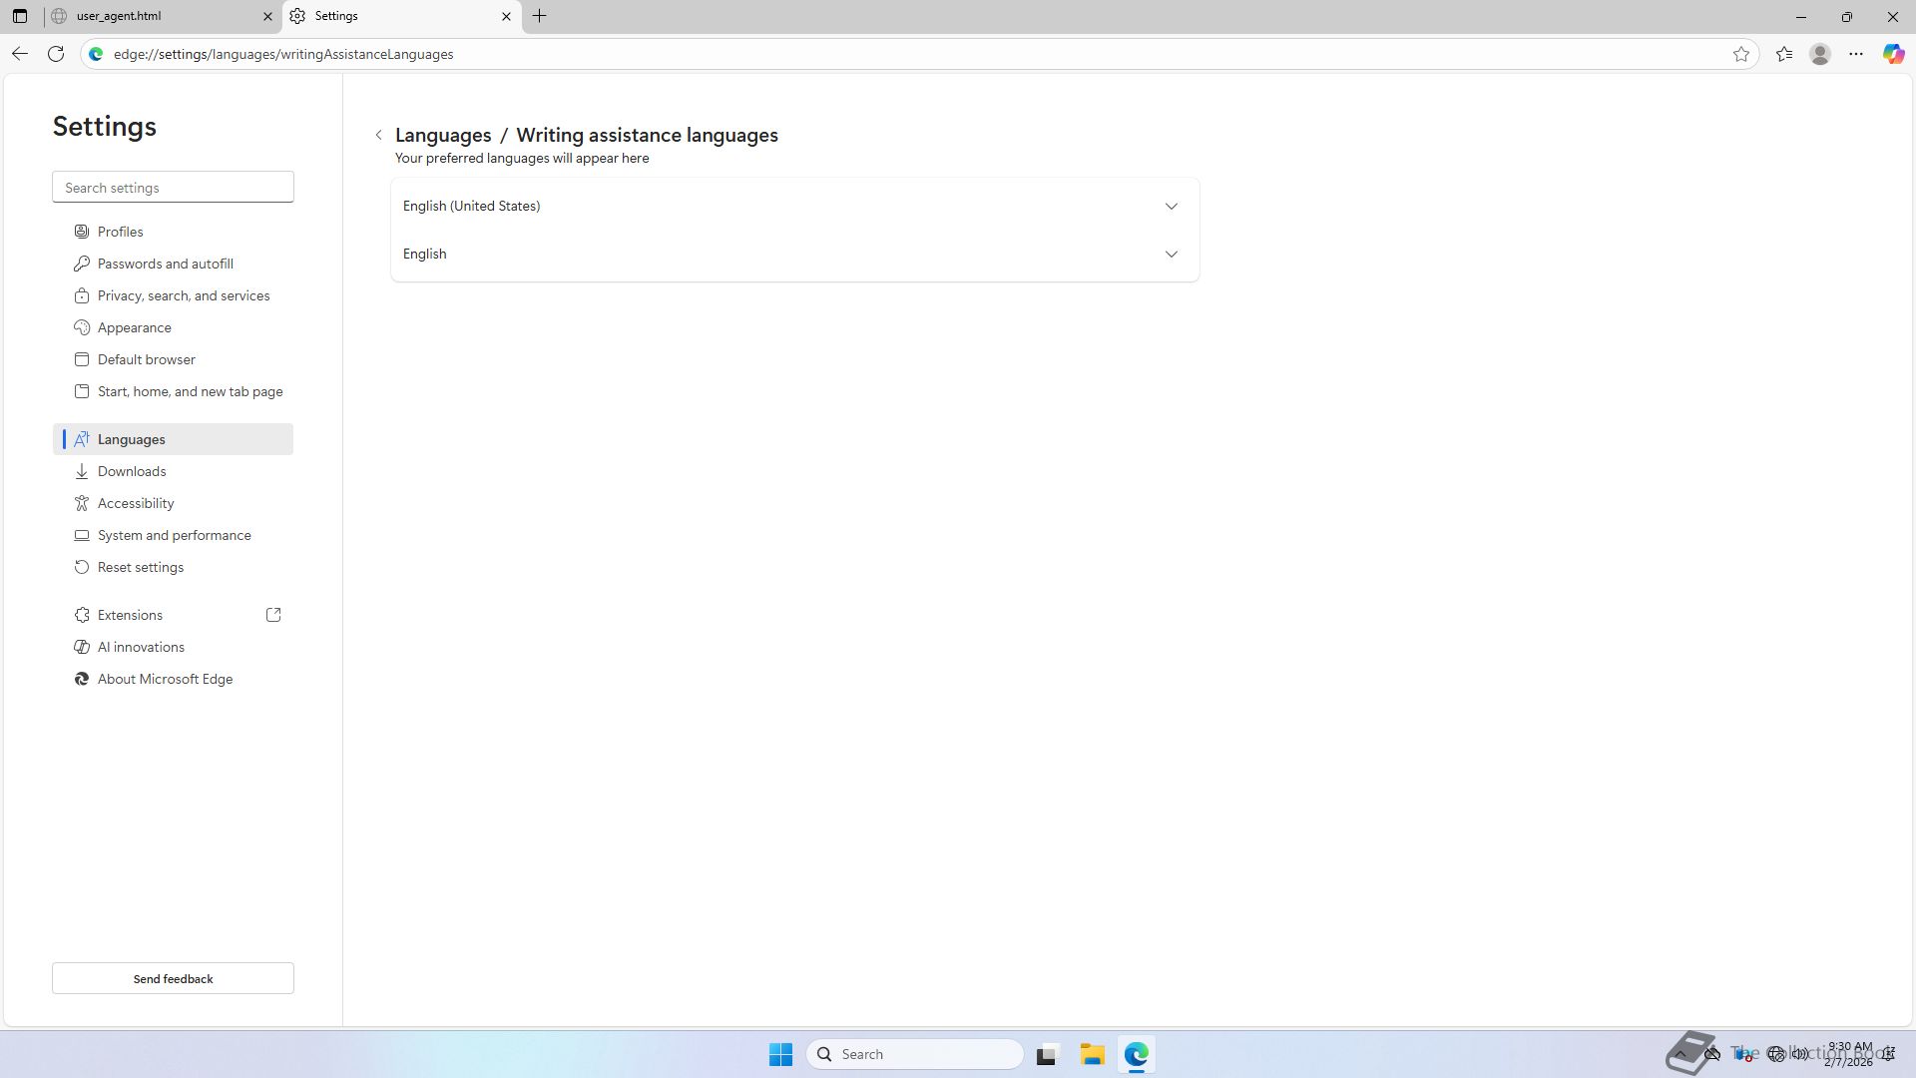This screenshot has height=1078, width=1916.
Task: Click the Languages breadcrumb link
Action: [x=443, y=135]
